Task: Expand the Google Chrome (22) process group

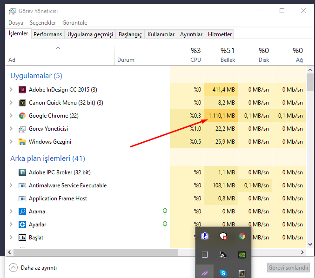Action: coord(11,116)
